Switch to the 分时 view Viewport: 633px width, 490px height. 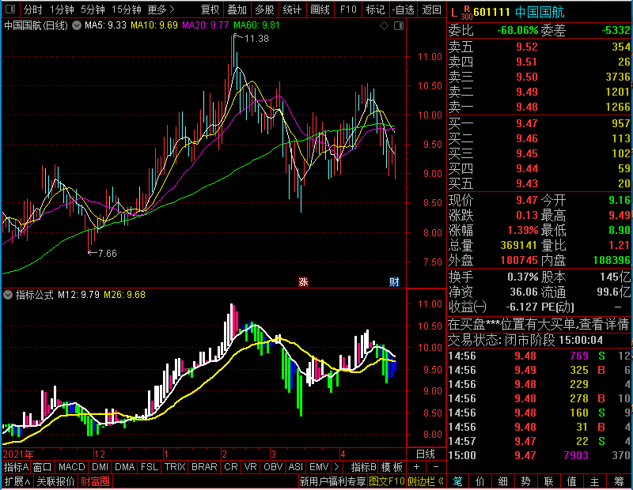tap(32, 9)
